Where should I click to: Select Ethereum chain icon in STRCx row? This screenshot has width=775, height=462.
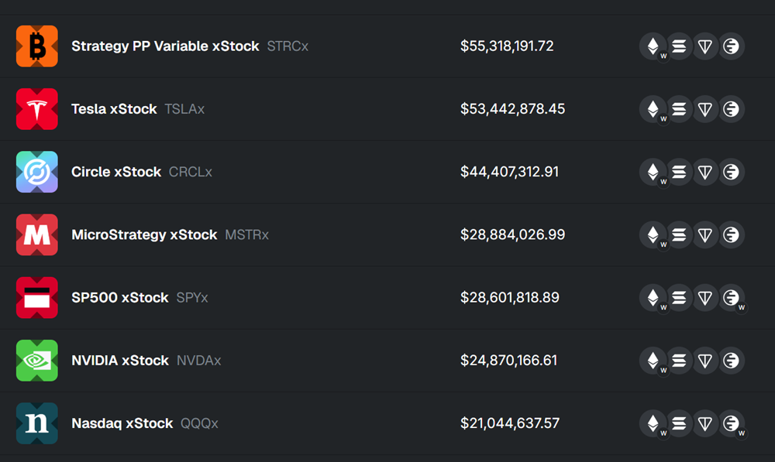point(653,46)
